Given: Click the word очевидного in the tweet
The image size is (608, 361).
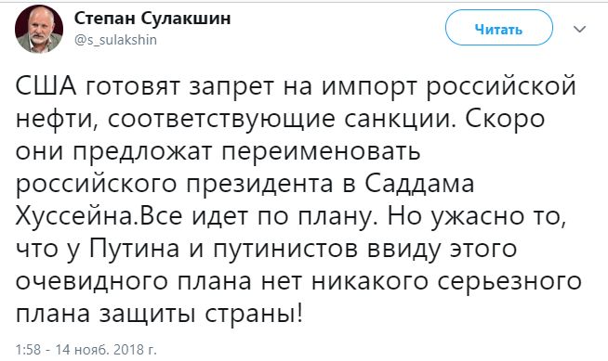Looking at the screenshot, I should pyautogui.click(x=92, y=282).
